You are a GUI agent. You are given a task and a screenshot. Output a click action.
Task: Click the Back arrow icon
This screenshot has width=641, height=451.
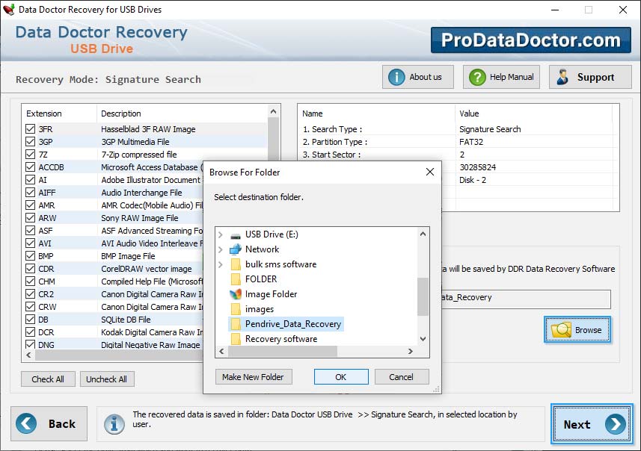[x=26, y=423]
